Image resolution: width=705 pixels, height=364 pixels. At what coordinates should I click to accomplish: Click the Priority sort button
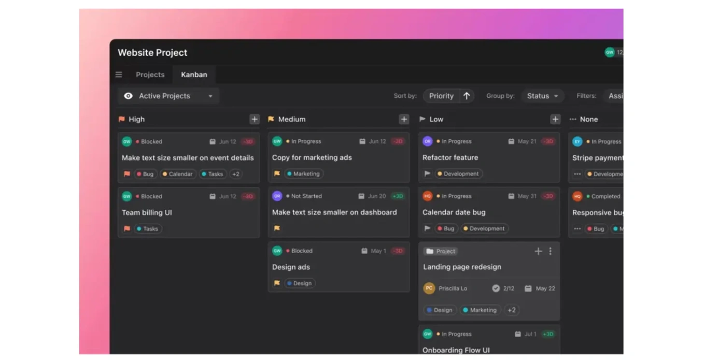441,96
